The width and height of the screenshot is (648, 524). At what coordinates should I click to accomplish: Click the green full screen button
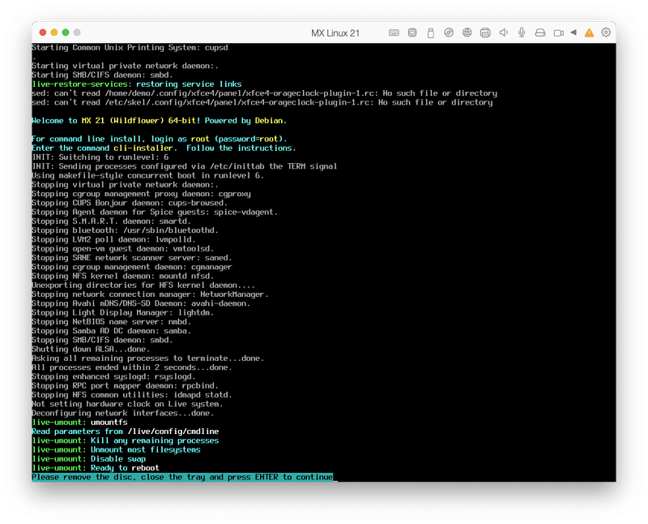[x=66, y=32]
